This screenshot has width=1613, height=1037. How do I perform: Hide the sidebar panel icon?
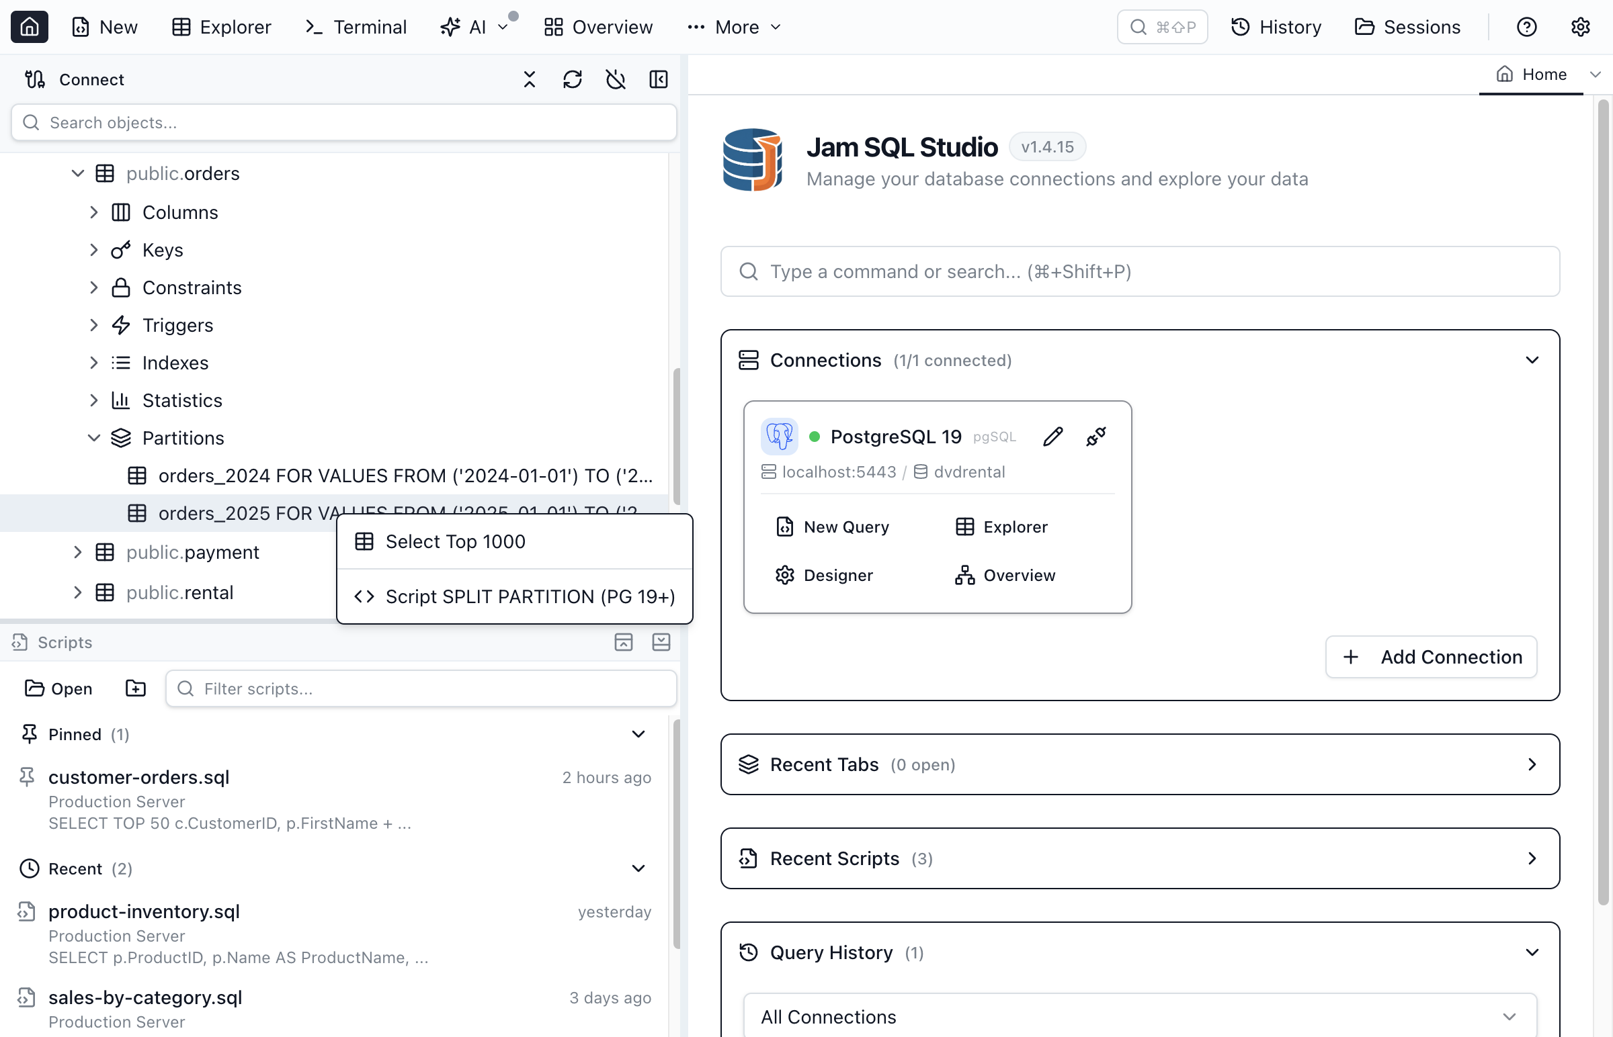pos(658,79)
